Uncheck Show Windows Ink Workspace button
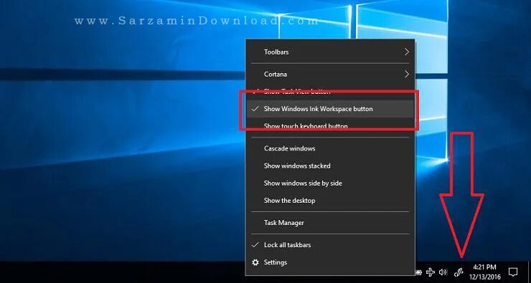Viewport: 531px width, 283px height. 330,109
